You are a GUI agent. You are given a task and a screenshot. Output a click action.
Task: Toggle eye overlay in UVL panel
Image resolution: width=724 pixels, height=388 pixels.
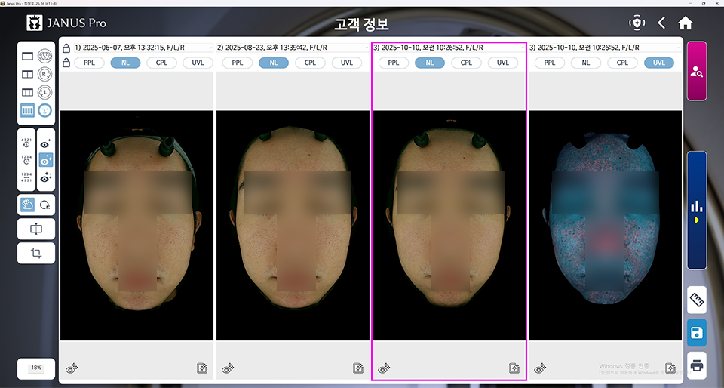click(540, 368)
